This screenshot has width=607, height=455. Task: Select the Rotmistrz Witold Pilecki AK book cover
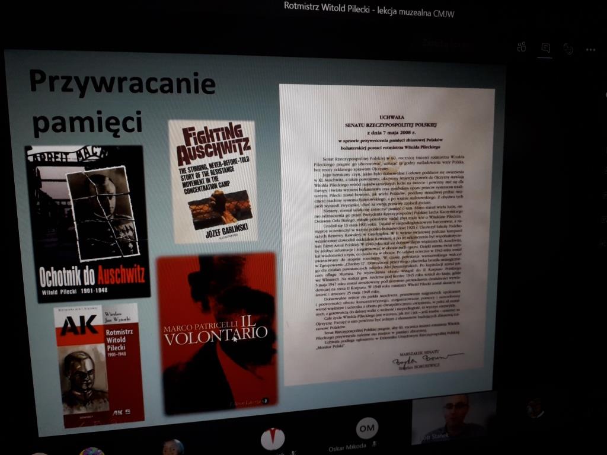[97, 364]
